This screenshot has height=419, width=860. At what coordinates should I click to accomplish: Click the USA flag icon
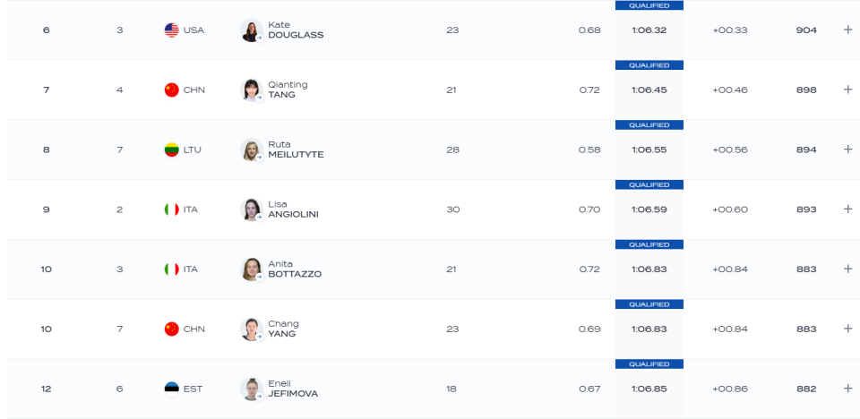click(172, 30)
